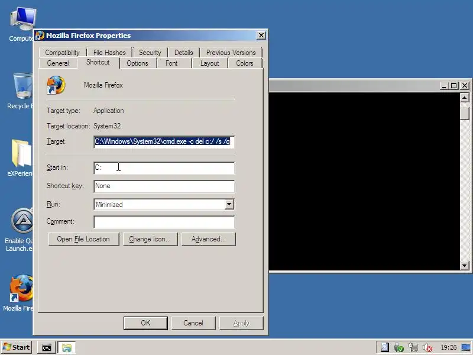This screenshot has height=355, width=473.
Task: Click in the Start in field
Action: [164, 168]
